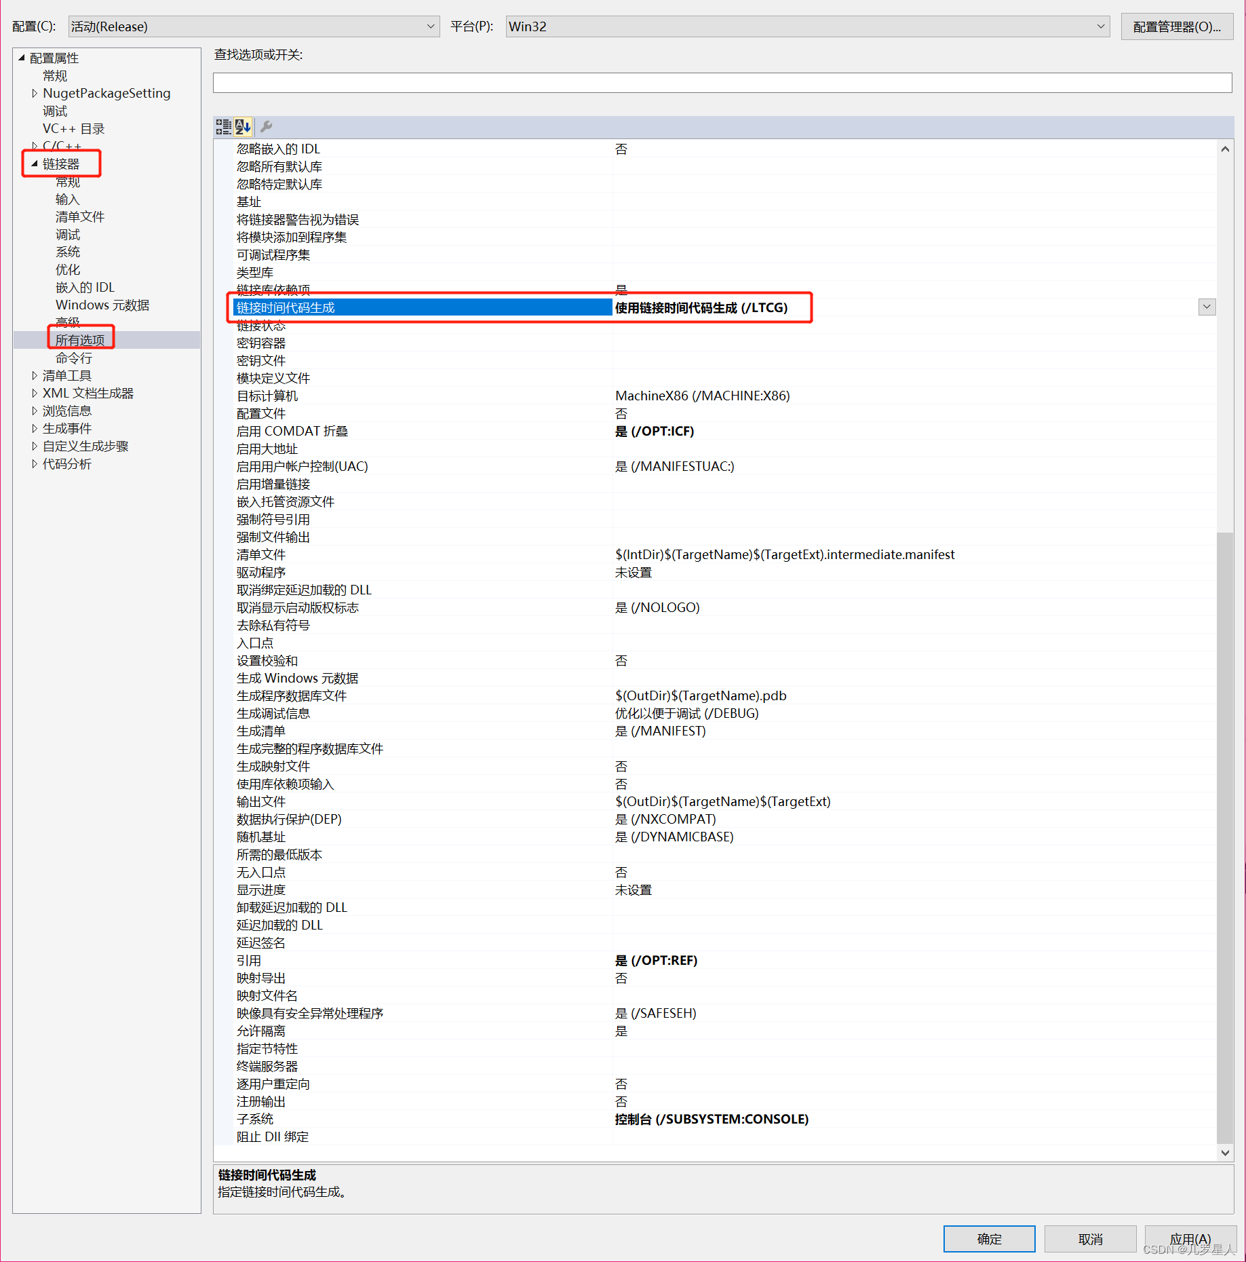Viewport: 1246px width, 1262px height.
Task: Select the 输出文件 property
Action: click(261, 801)
